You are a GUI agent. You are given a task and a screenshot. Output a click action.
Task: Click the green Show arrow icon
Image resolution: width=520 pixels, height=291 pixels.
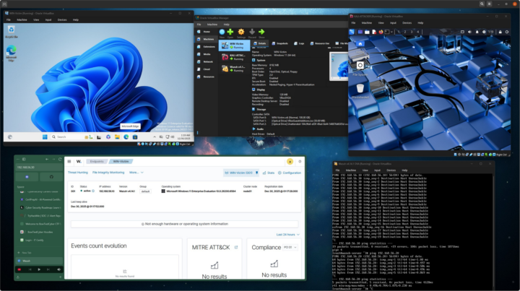(x=261, y=32)
